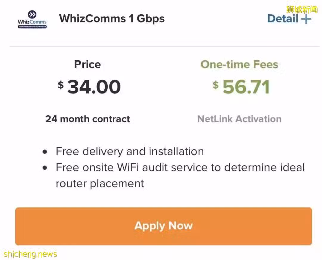Click the yellow Chinese watermark text
322x260 pixels.
coord(302,10)
